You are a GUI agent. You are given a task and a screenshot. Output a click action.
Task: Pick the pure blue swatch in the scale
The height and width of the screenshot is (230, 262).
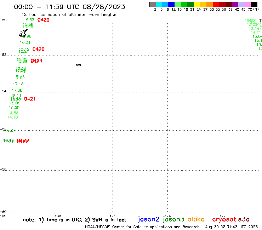[x=171, y=4]
